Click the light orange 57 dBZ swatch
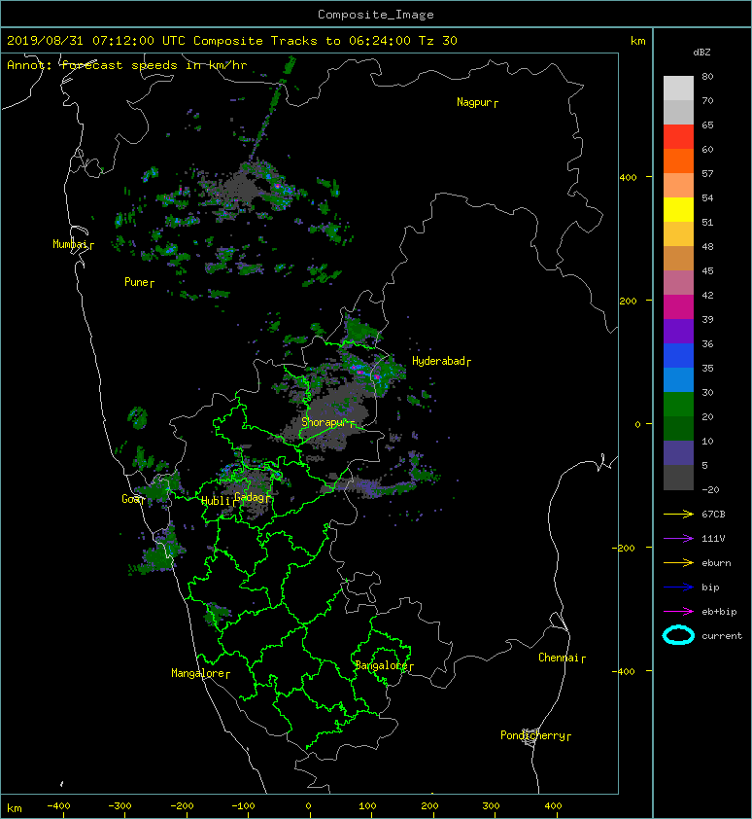This screenshot has height=819, width=752. (x=678, y=185)
